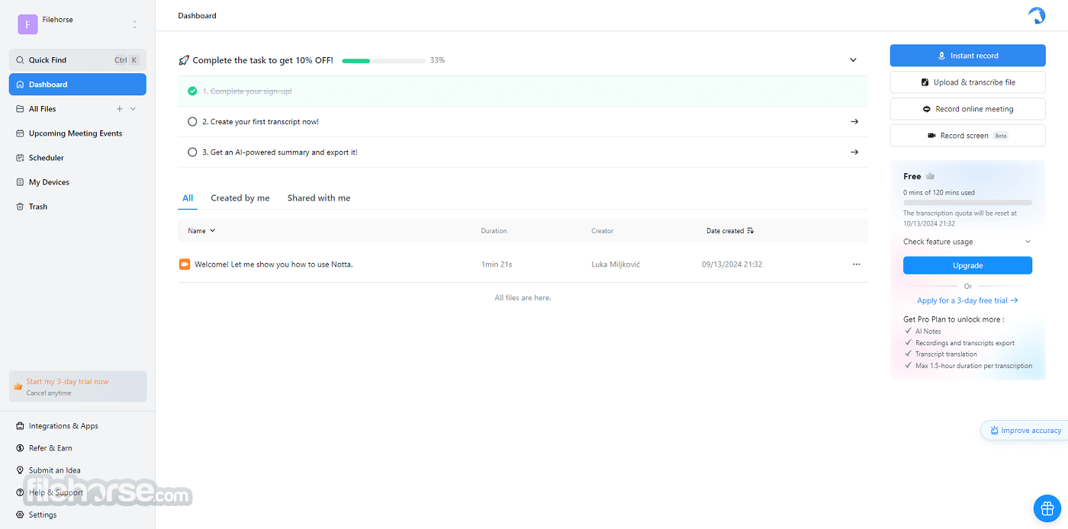Click the Settings gear icon
The image size is (1068, 529).
point(20,515)
